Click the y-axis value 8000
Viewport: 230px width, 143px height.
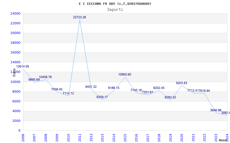tap(16, 92)
